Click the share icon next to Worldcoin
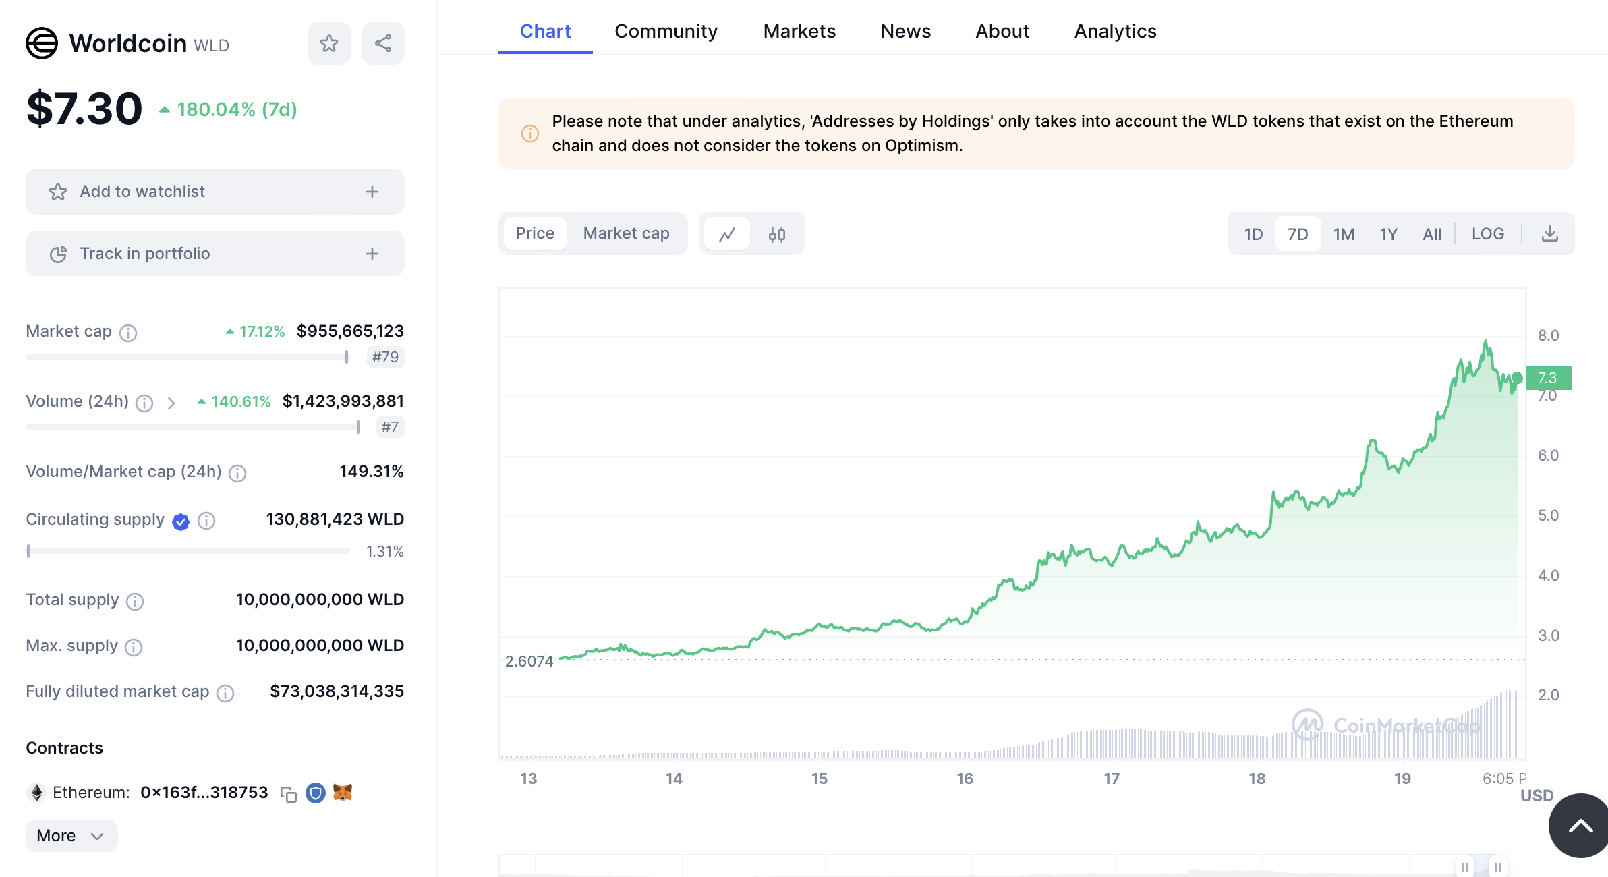The image size is (1608, 877). point(382,44)
